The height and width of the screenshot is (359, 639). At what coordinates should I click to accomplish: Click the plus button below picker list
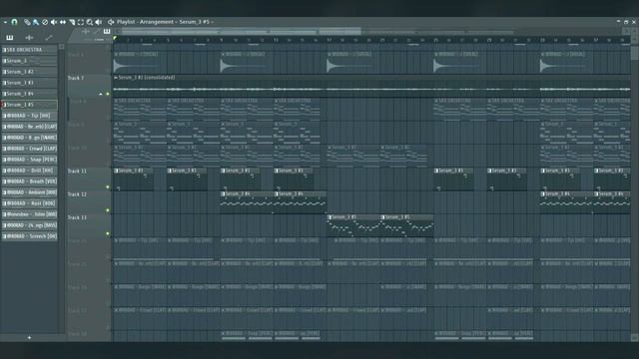point(29,337)
